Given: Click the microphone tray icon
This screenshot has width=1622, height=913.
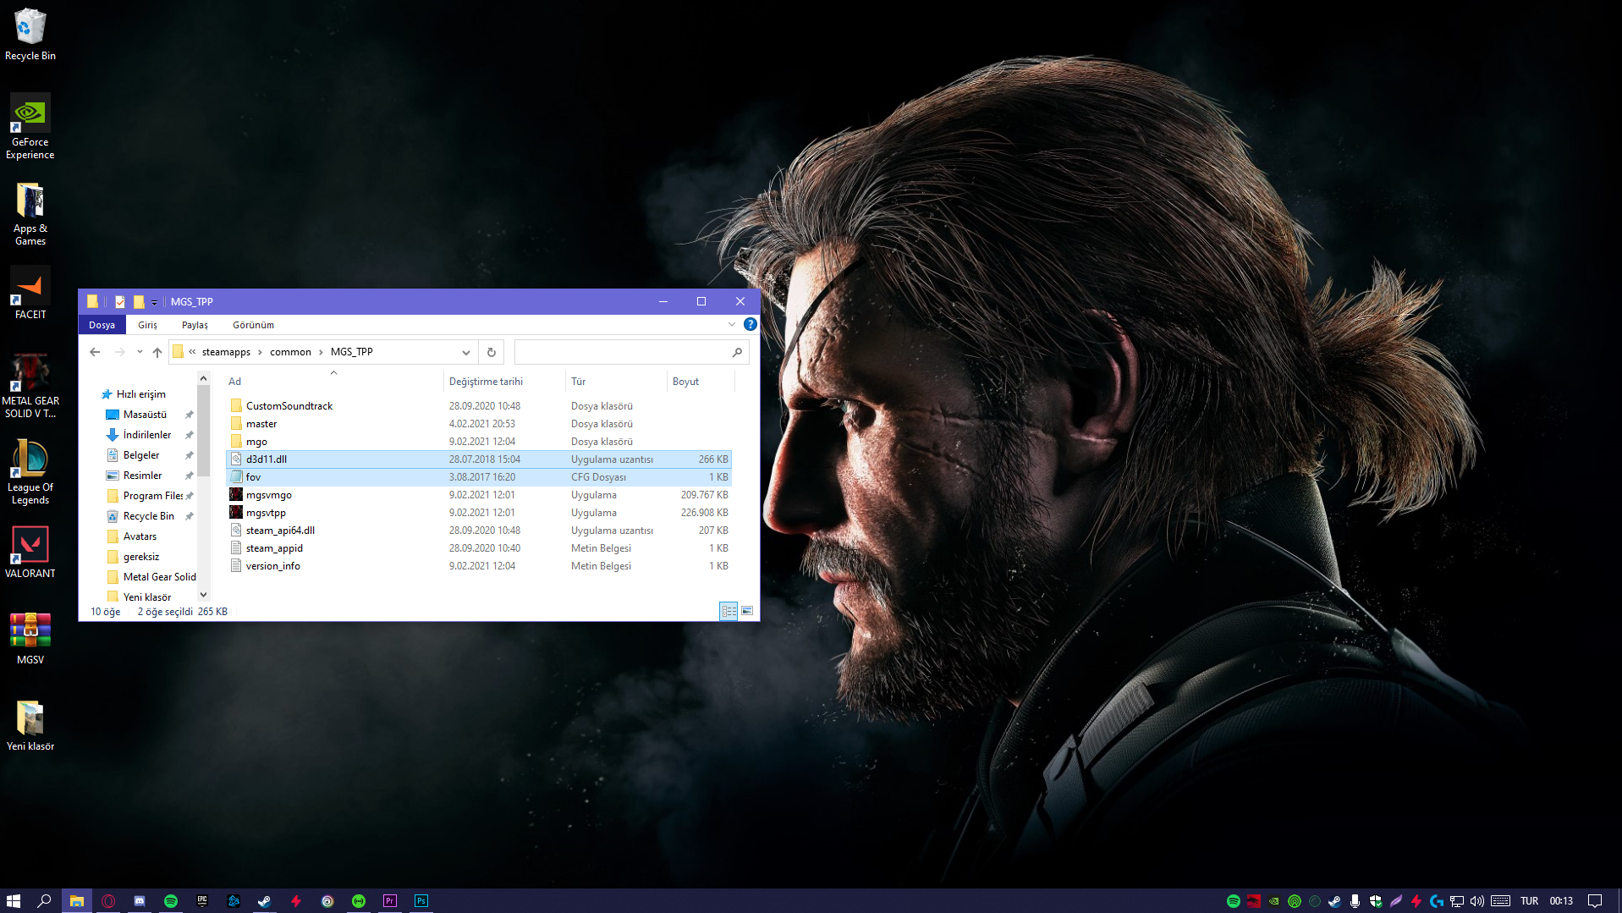Looking at the screenshot, I should pyautogui.click(x=1355, y=901).
